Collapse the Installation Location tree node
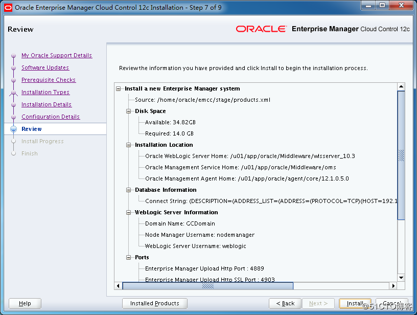This screenshot has width=417, height=315. tap(129, 145)
